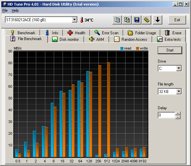
Task: Click the down arrow minimize-to-tray icon
Action: tap(157, 20)
